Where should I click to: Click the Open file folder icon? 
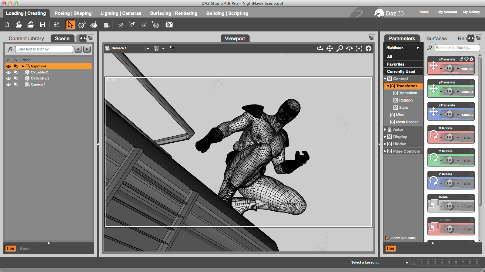(18, 24)
